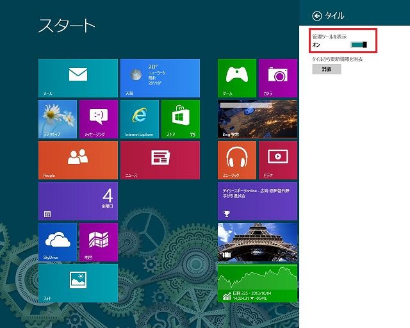Click the 管理ツールを表示 label text
410x328 pixels.
pos(329,37)
